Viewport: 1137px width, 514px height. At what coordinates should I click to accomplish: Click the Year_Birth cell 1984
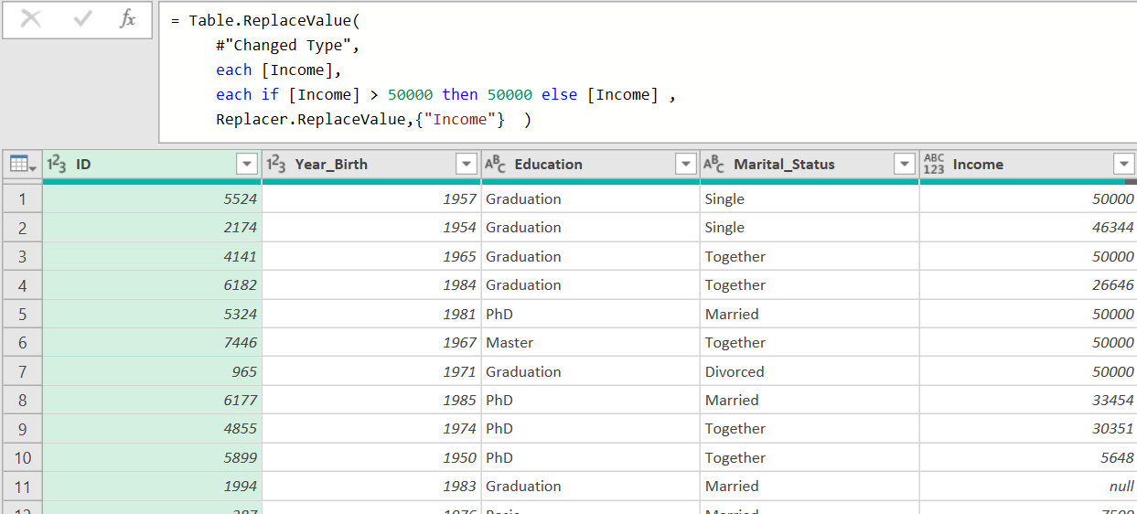point(371,284)
